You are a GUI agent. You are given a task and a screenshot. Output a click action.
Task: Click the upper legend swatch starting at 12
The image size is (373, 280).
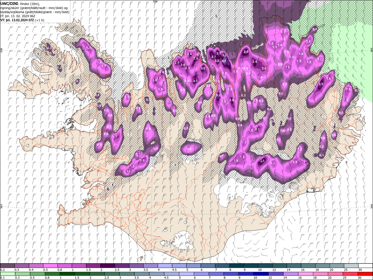pos(280,266)
